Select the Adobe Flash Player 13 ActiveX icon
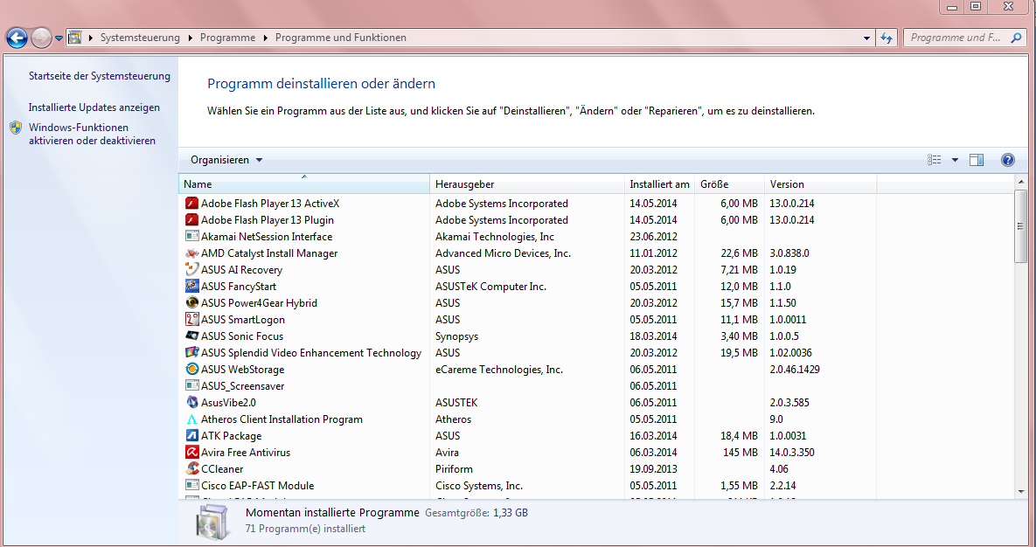Screen dimensions: 1036x547 (191, 204)
